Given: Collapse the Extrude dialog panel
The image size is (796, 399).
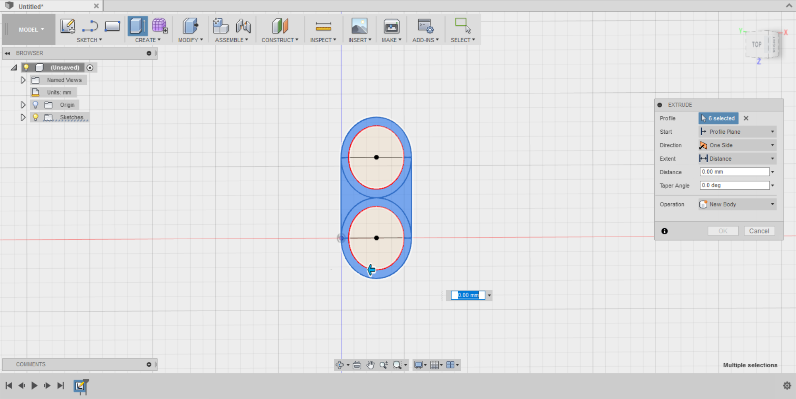Looking at the screenshot, I should (x=660, y=105).
